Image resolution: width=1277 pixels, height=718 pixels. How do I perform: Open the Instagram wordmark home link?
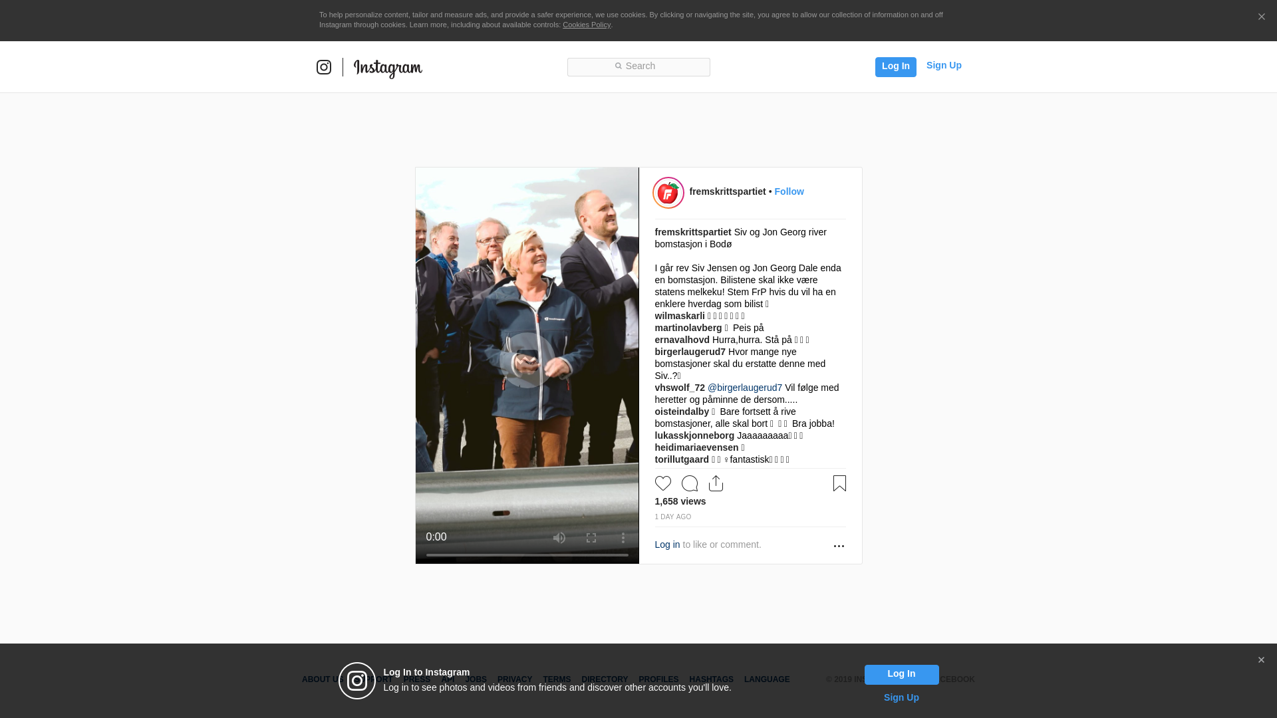tap(388, 68)
